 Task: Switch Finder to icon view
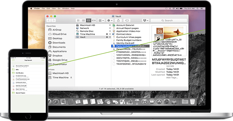click(78, 20)
